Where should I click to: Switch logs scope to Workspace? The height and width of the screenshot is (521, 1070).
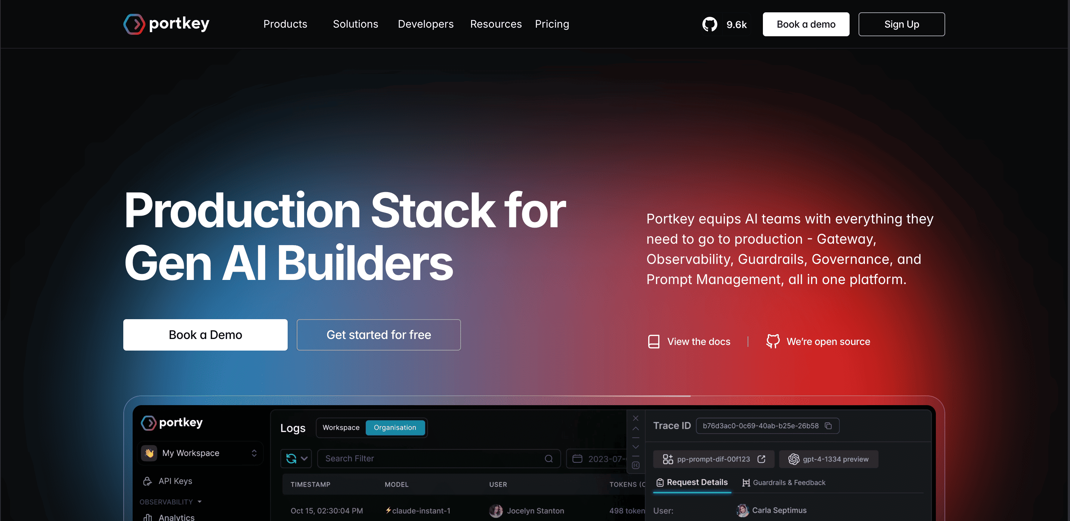341,427
